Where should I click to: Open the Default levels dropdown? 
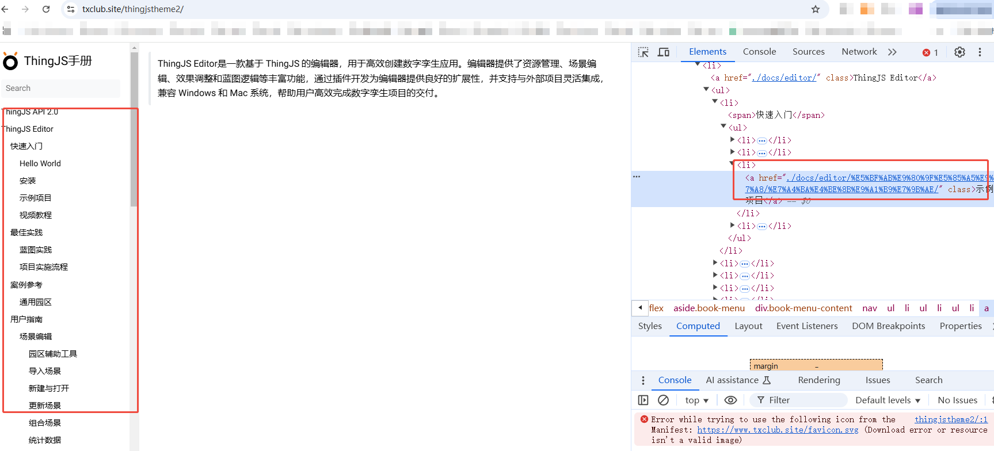click(888, 400)
